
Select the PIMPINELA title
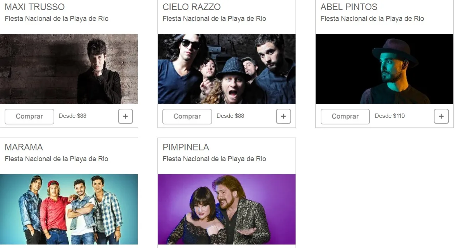[x=186, y=147]
